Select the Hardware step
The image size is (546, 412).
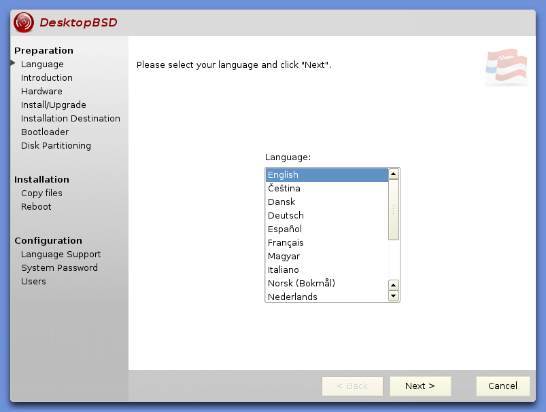(42, 91)
